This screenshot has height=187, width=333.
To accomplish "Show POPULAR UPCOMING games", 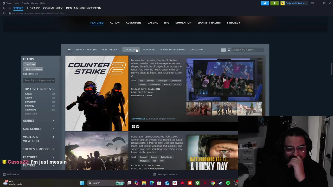I will 173,50.
